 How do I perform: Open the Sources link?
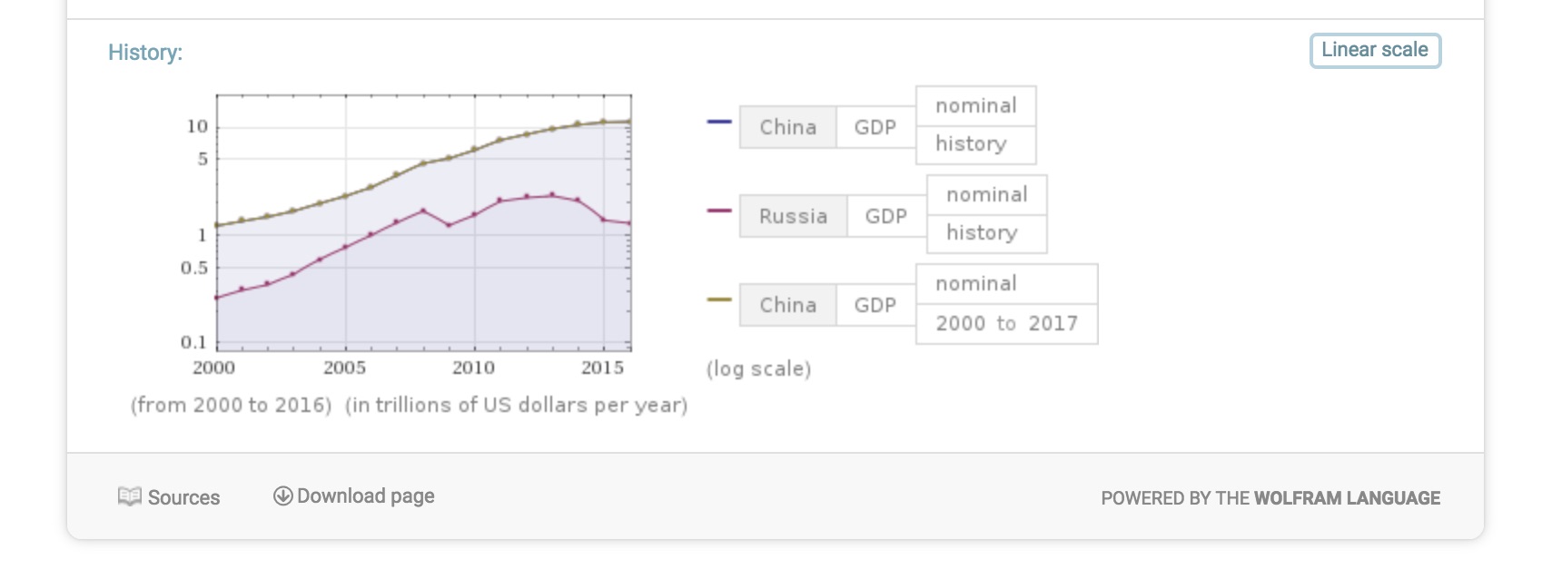pos(169,497)
